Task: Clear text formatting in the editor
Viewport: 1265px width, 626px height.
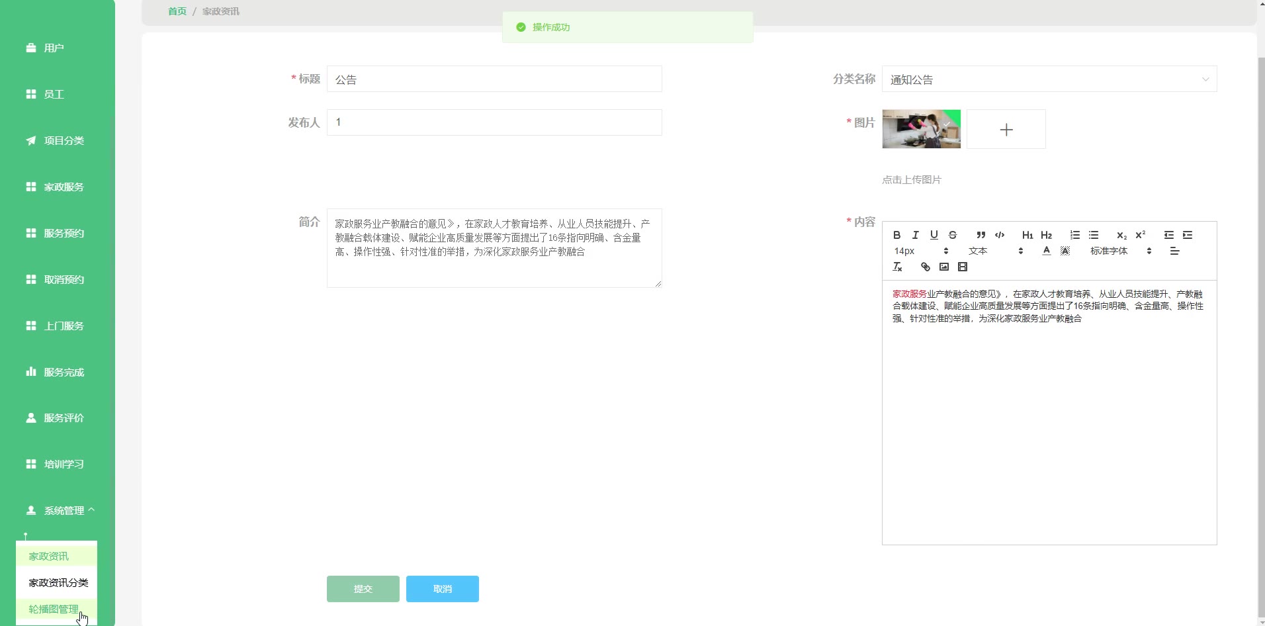Action: coord(897,267)
